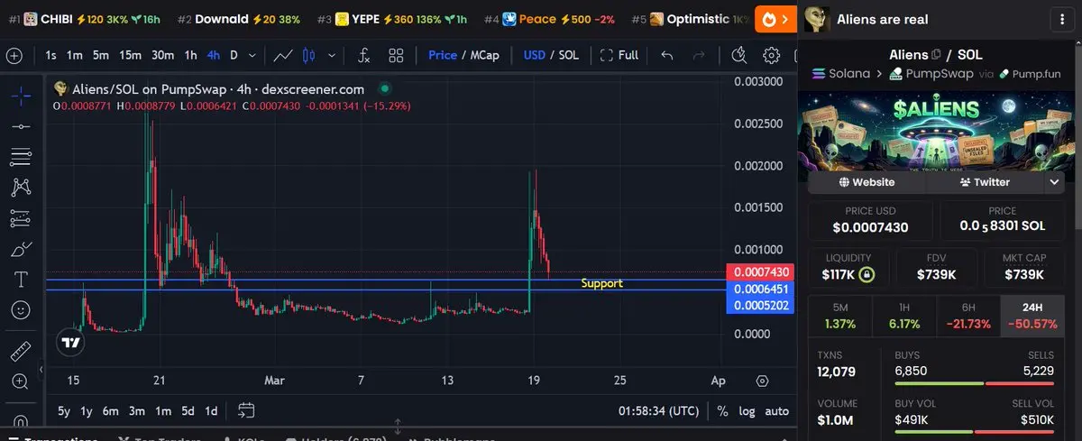Toggle Full screen chart mode

click(619, 55)
